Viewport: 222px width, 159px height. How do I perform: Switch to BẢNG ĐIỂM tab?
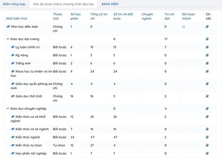(x=110, y=4)
